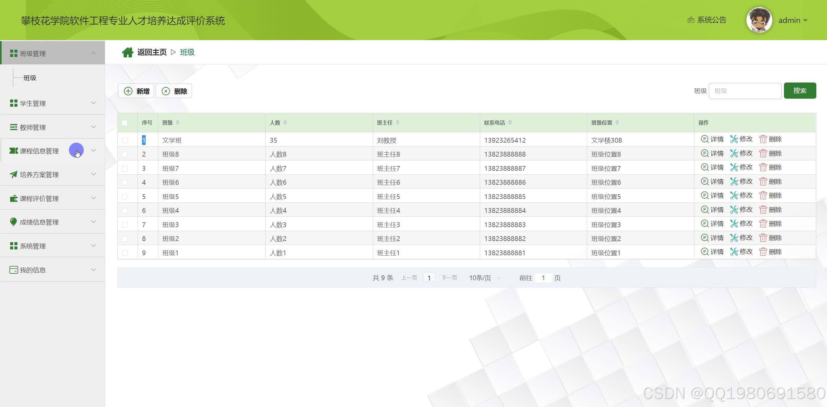The height and width of the screenshot is (407, 827).
Task: Open the 班级 submenu item in sidebar
Action: click(x=30, y=78)
